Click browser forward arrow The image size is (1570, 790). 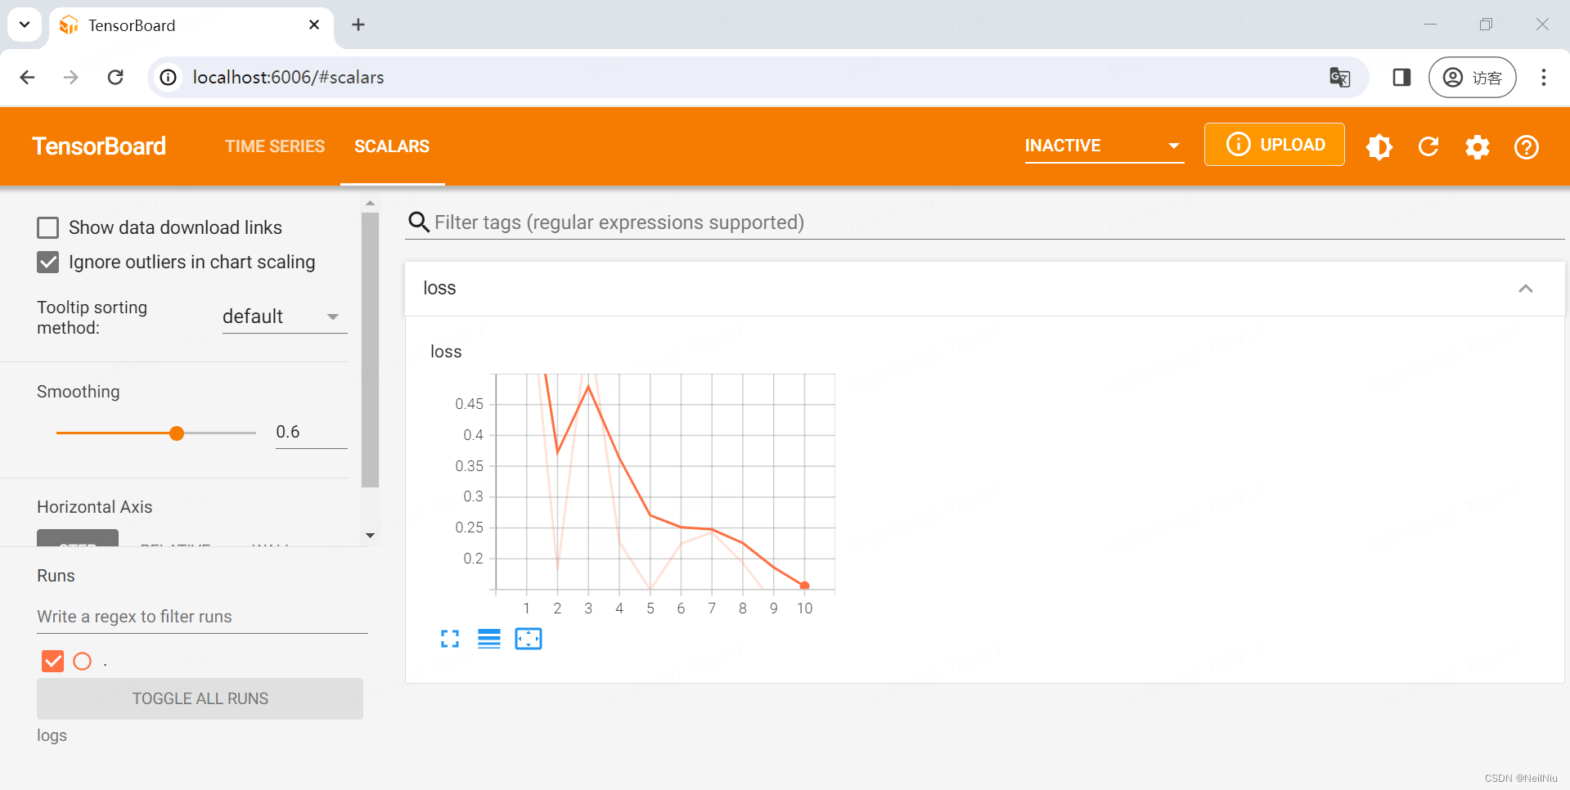click(71, 77)
